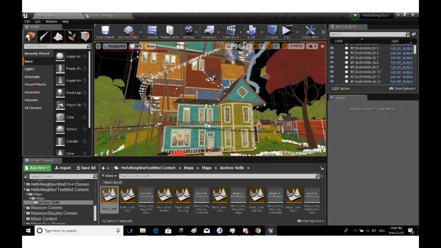Open the Content toolbar button

tap(152, 30)
